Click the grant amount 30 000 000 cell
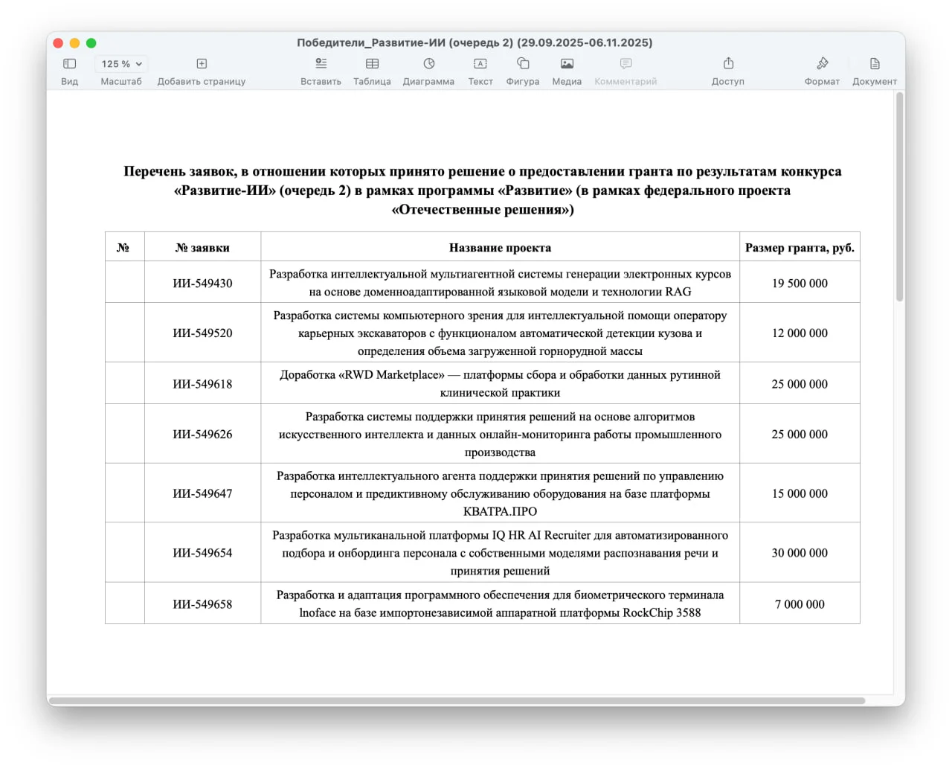Viewport: 952px width, 768px height. coord(800,553)
